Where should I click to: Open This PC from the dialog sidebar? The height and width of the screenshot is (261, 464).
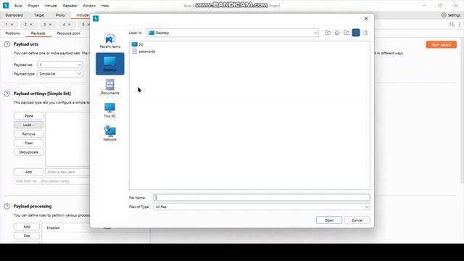(109, 110)
